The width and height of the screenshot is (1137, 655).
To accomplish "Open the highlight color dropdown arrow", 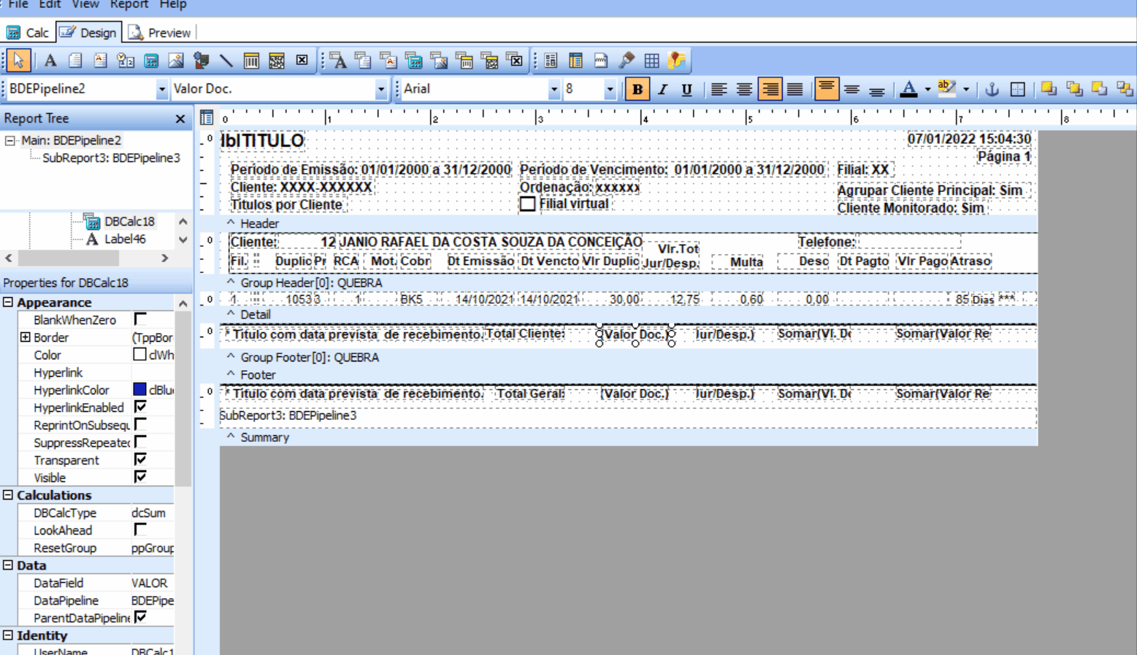I will click(966, 89).
